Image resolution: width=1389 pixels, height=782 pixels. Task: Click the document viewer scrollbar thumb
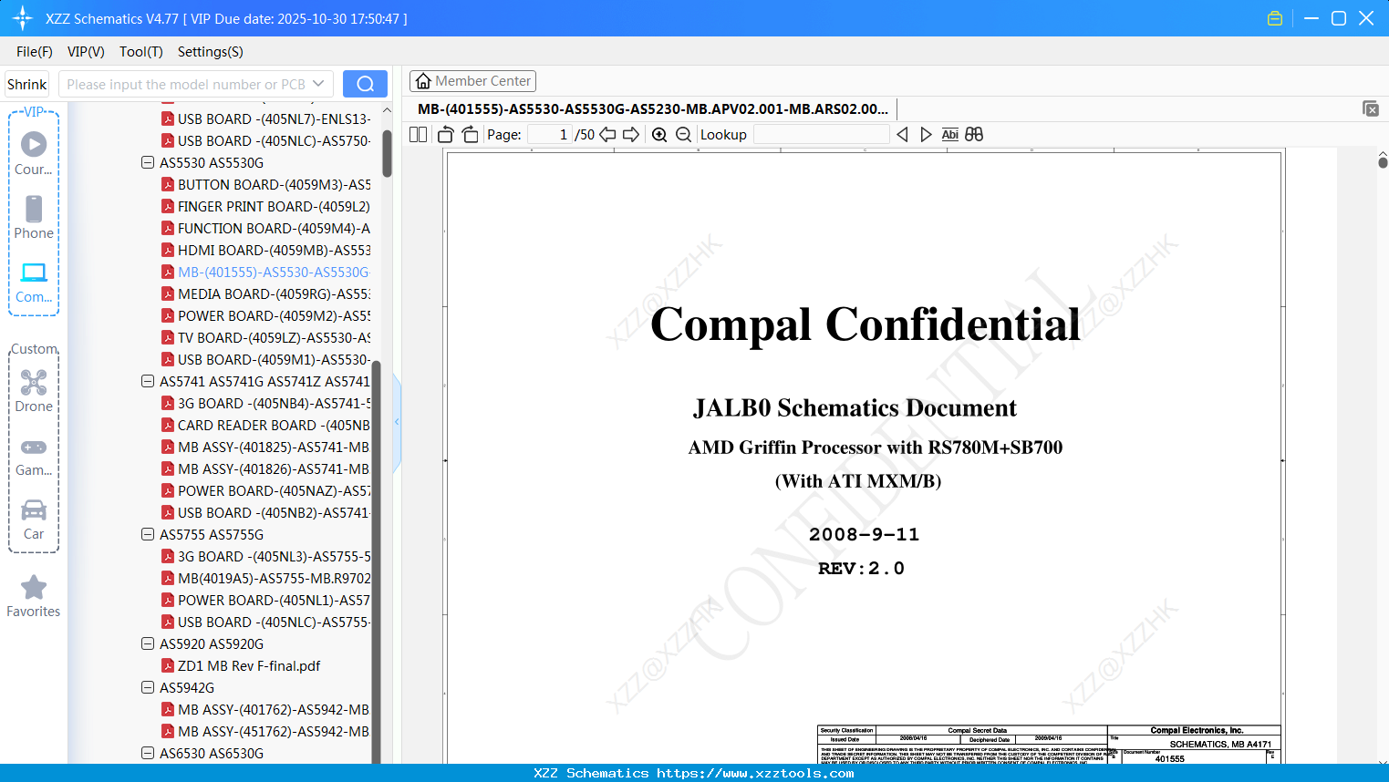(1383, 162)
